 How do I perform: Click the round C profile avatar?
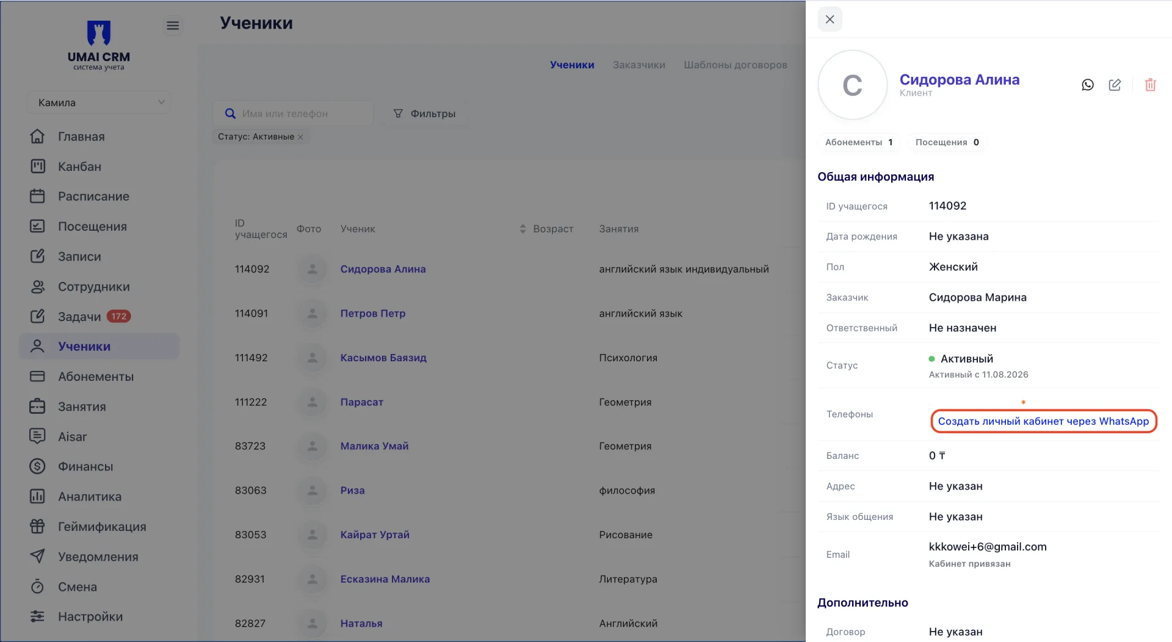852,85
